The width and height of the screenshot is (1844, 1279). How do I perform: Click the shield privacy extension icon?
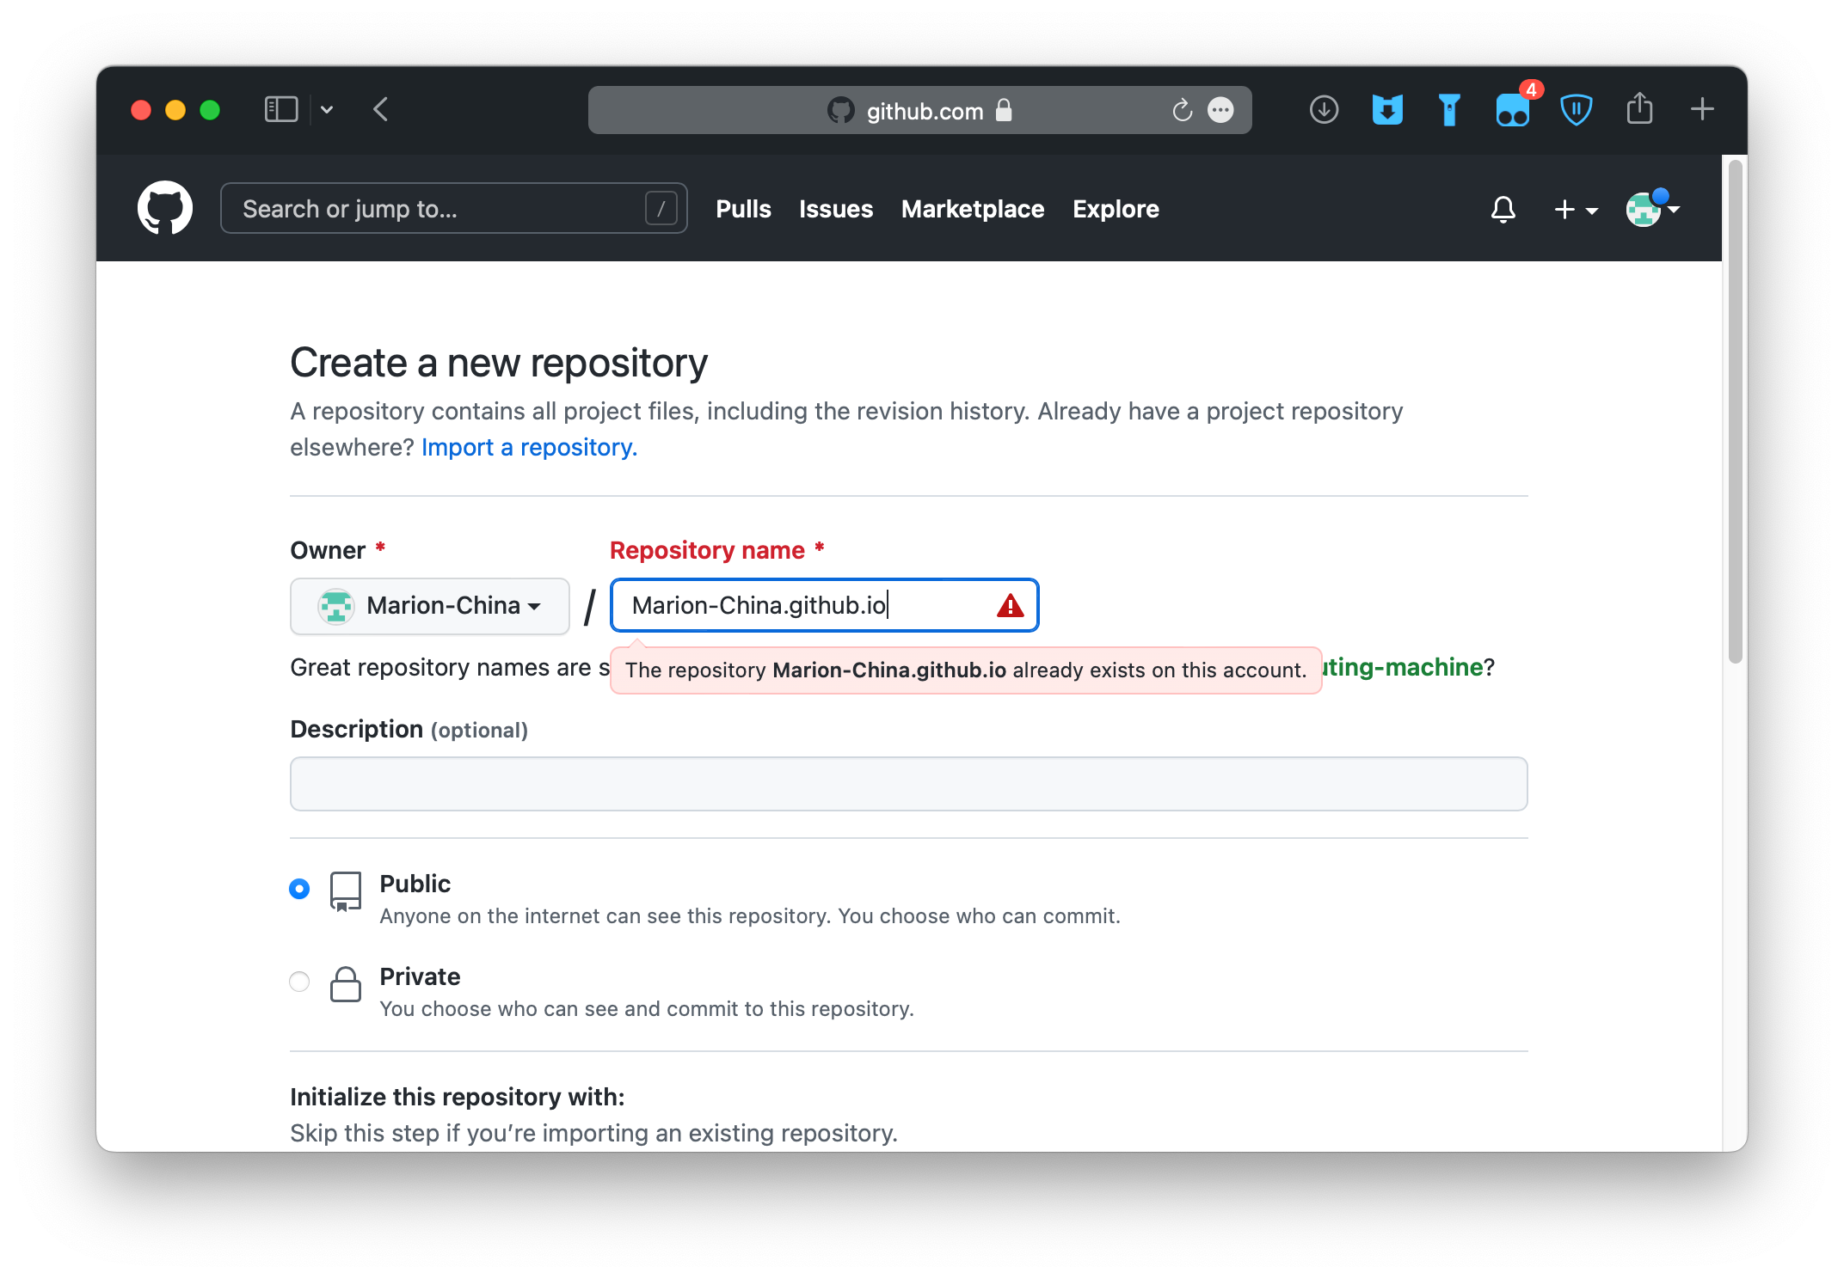coord(1576,110)
